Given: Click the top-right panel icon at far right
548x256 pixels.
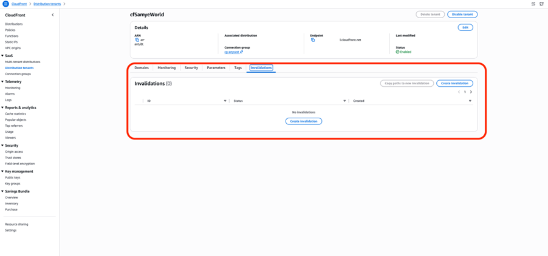Looking at the screenshot, I should coord(541,4).
